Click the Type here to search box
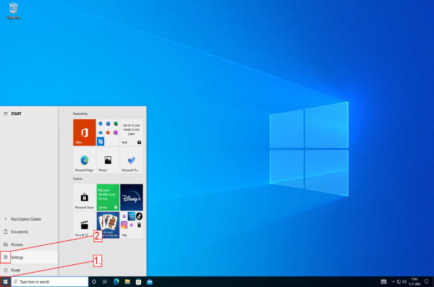Image resolution: width=434 pixels, height=287 pixels. click(x=51, y=282)
